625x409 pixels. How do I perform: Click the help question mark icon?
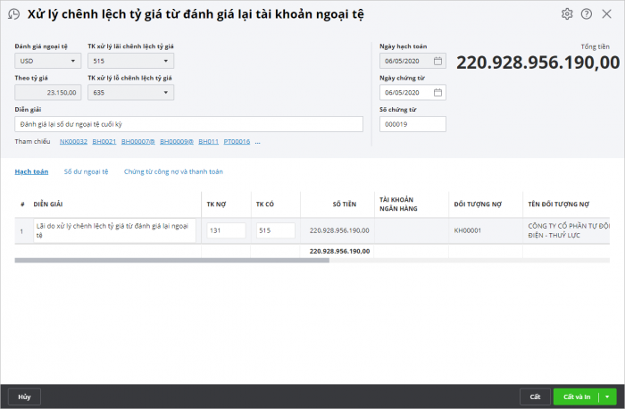pyautogui.click(x=587, y=14)
